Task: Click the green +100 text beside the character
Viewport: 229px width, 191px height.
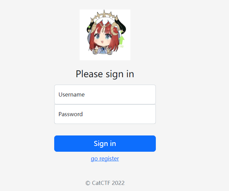Action: coord(121,46)
